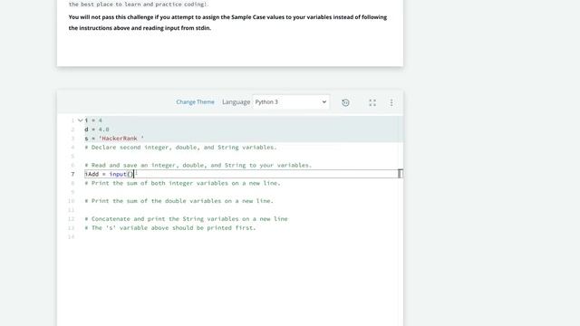The height and width of the screenshot is (326, 580).
Task: Click the code line "i = 4"
Action: pos(93,120)
